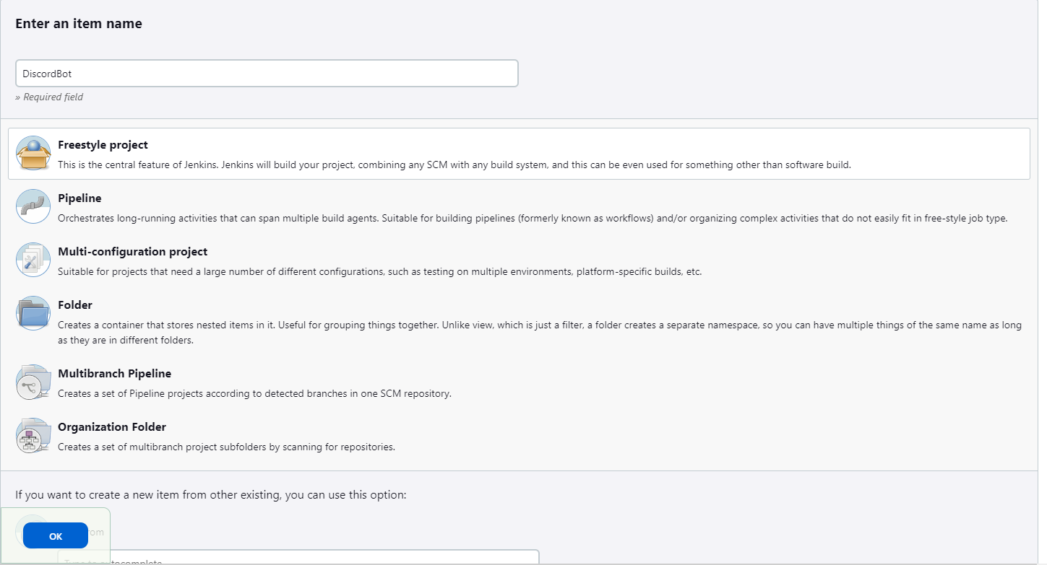Pick the Multi-configuration project heading
This screenshot has width=1047, height=565.
pyautogui.click(x=132, y=252)
